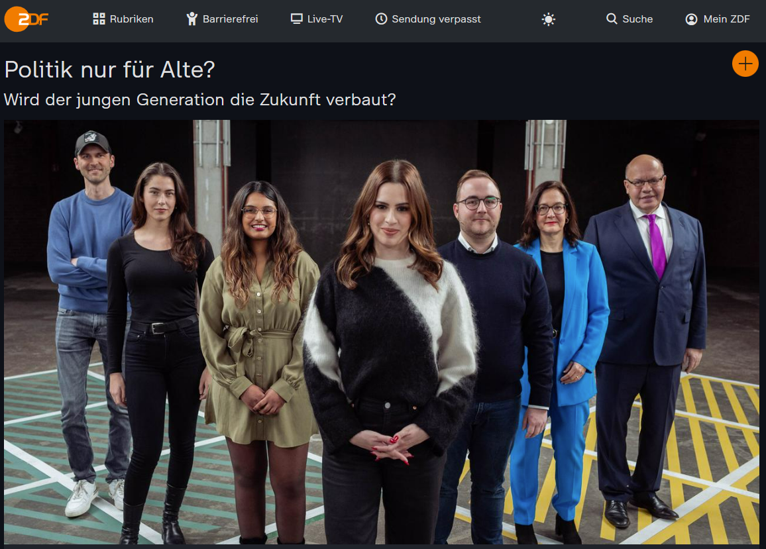Click the Sendung verpasst clock icon
Screen dimensions: 766x549
(x=381, y=19)
